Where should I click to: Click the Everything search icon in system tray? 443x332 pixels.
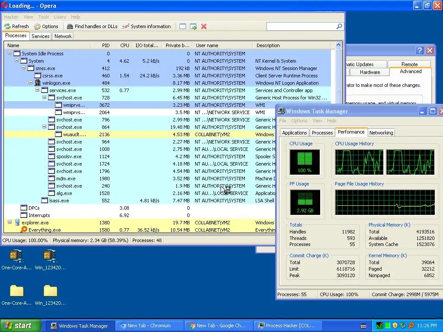[x=411, y=326]
